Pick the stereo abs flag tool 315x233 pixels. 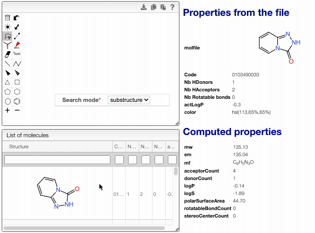tap(17, 45)
